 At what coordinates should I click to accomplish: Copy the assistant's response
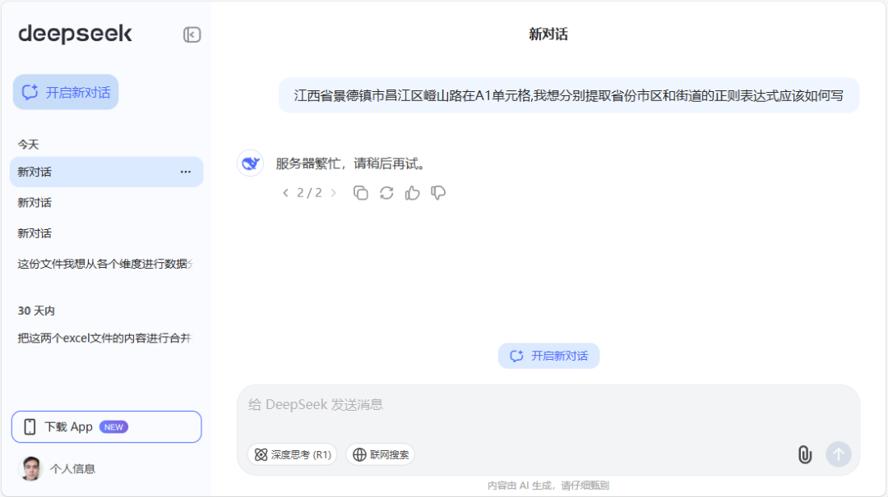point(360,192)
